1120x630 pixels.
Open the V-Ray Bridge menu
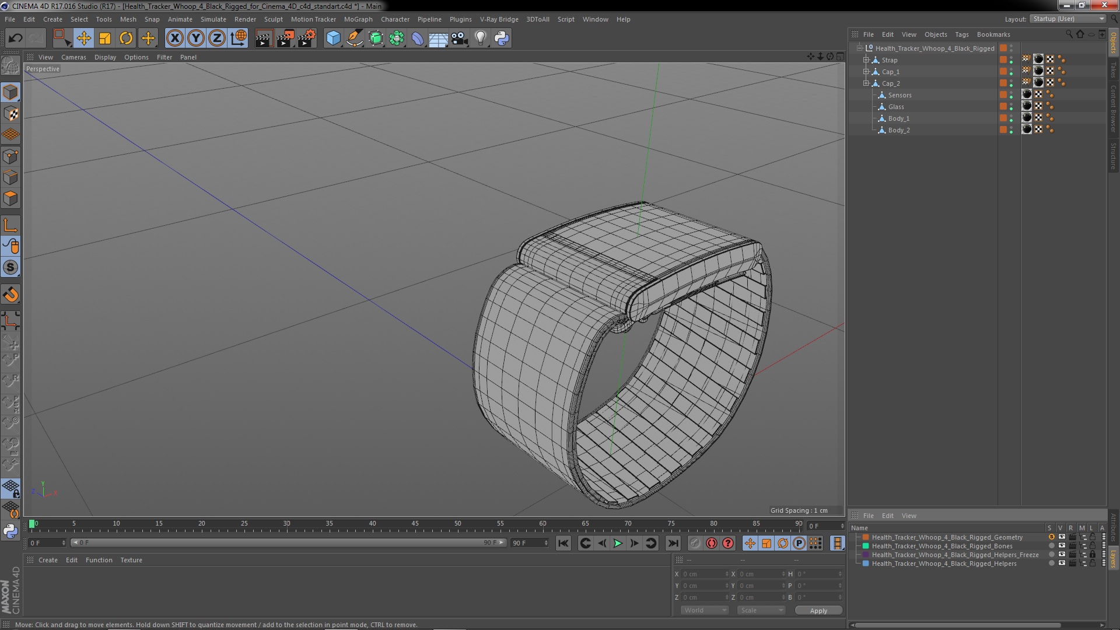pos(499,19)
